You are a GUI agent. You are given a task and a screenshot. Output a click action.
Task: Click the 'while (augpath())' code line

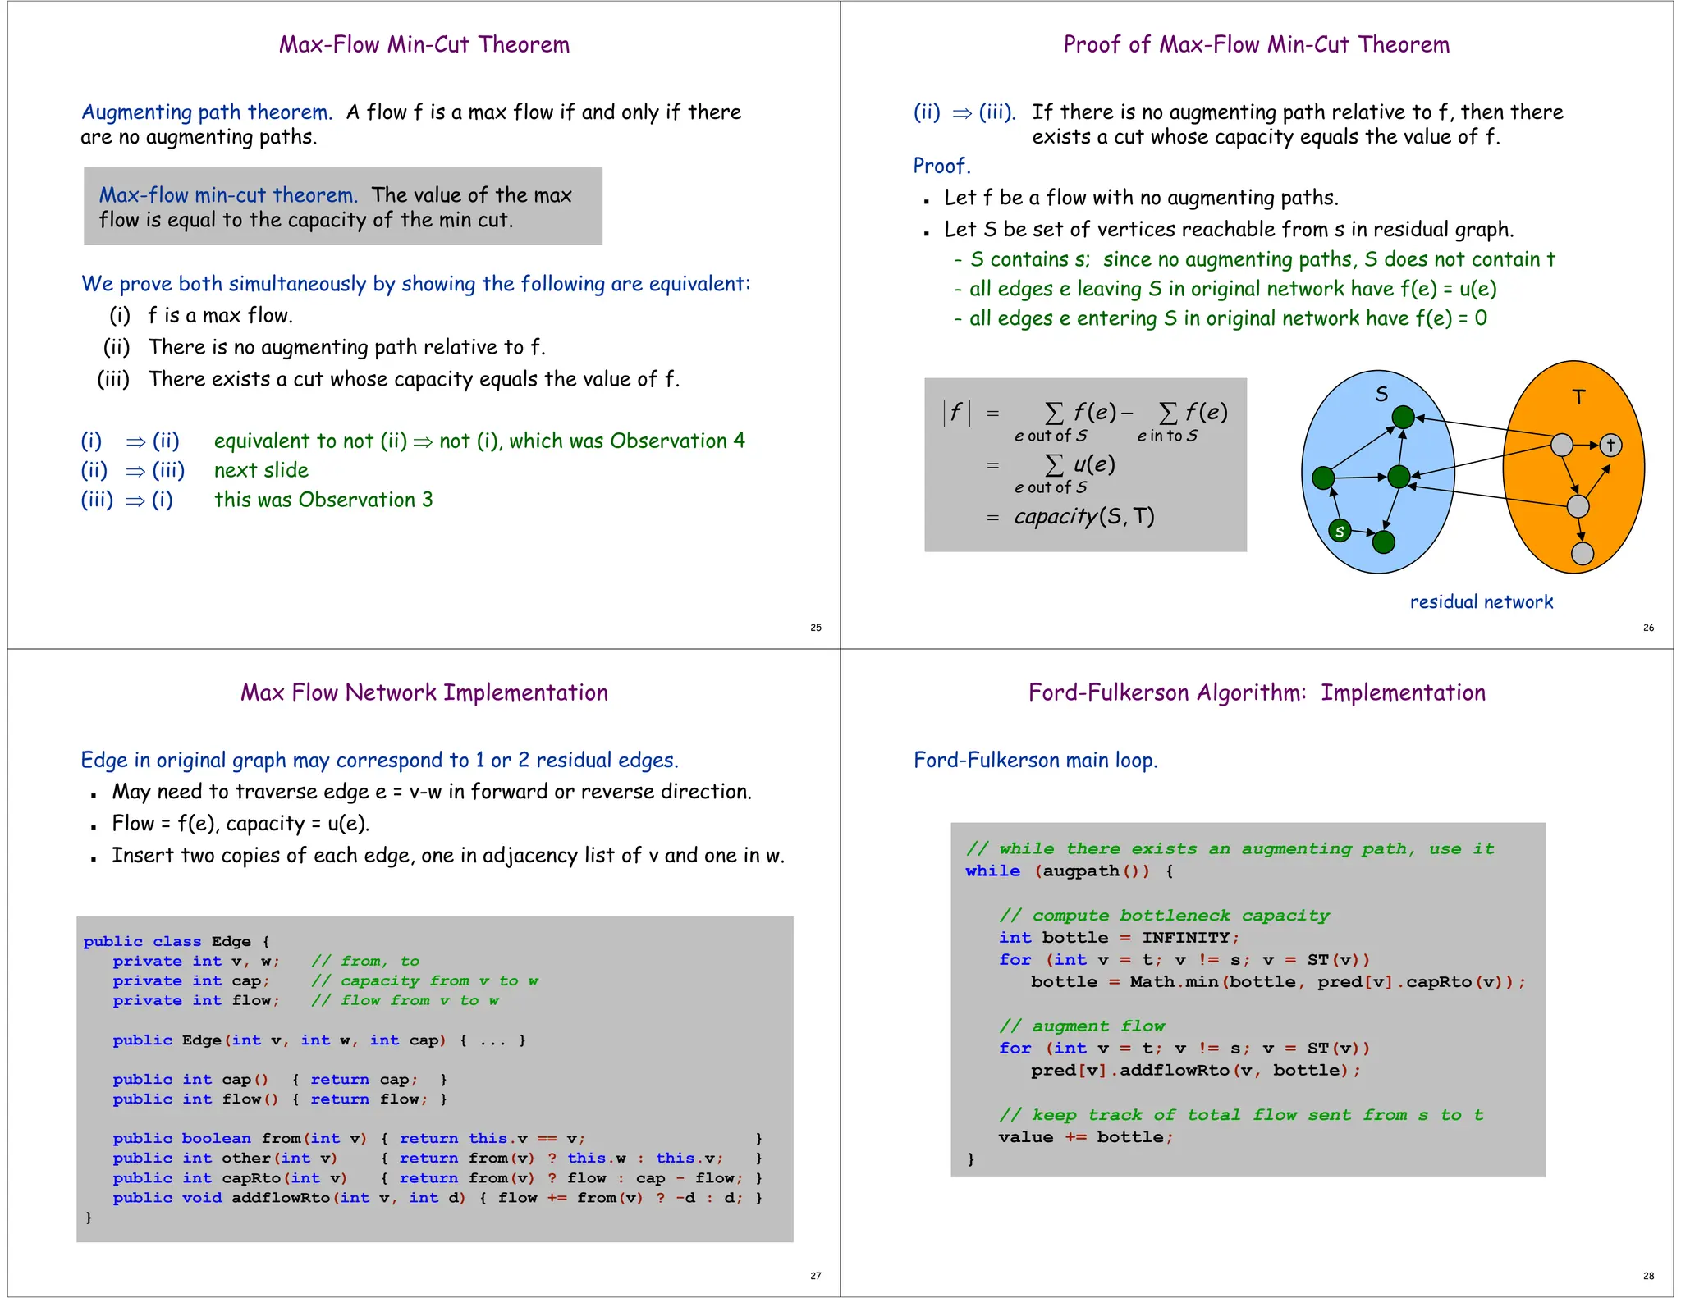[x=1069, y=871]
